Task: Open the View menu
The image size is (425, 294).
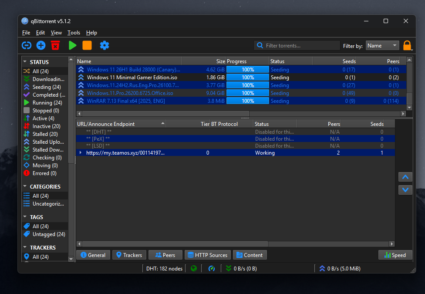Action: click(x=56, y=33)
